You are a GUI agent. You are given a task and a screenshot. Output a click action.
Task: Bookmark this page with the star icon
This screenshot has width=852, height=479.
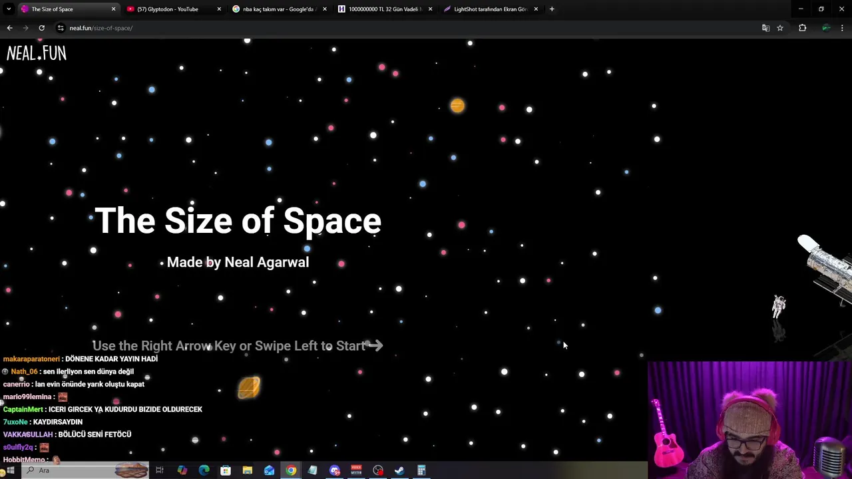(780, 28)
